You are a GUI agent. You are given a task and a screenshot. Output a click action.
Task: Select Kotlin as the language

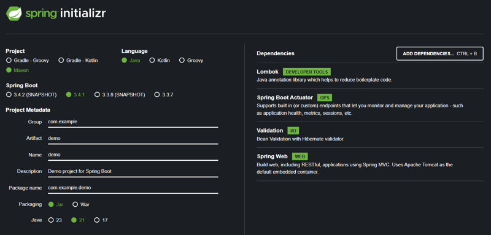click(x=160, y=60)
